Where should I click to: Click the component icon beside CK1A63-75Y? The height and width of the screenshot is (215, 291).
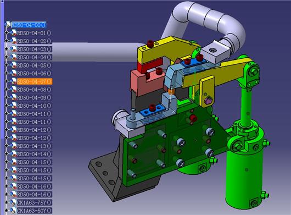13,202
